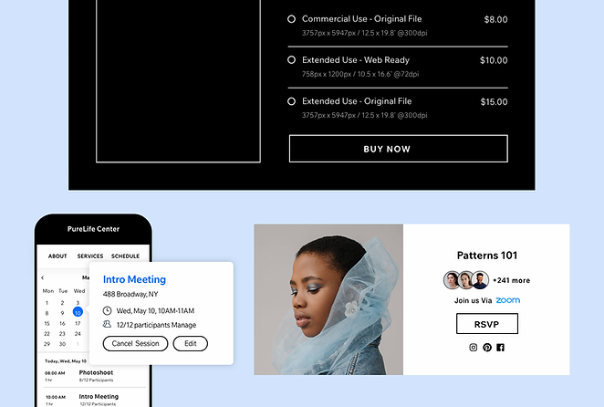604x407 pixels.
Task: Open the Pinterest icon under RSVP
Action: point(487,348)
